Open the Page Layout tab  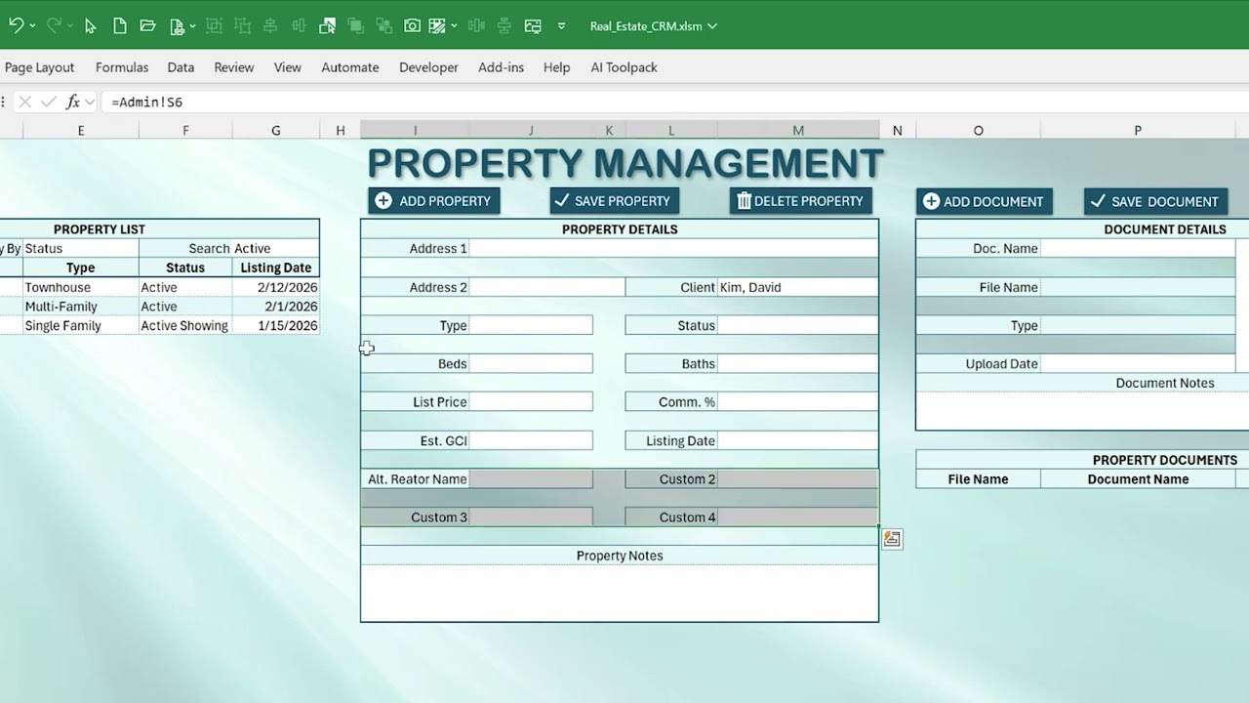point(39,67)
